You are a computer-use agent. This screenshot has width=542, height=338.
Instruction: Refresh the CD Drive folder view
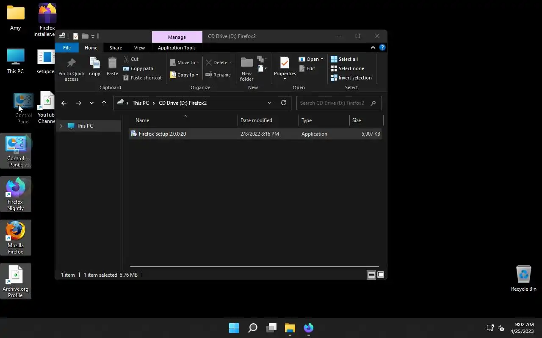pyautogui.click(x=284, y=103)
